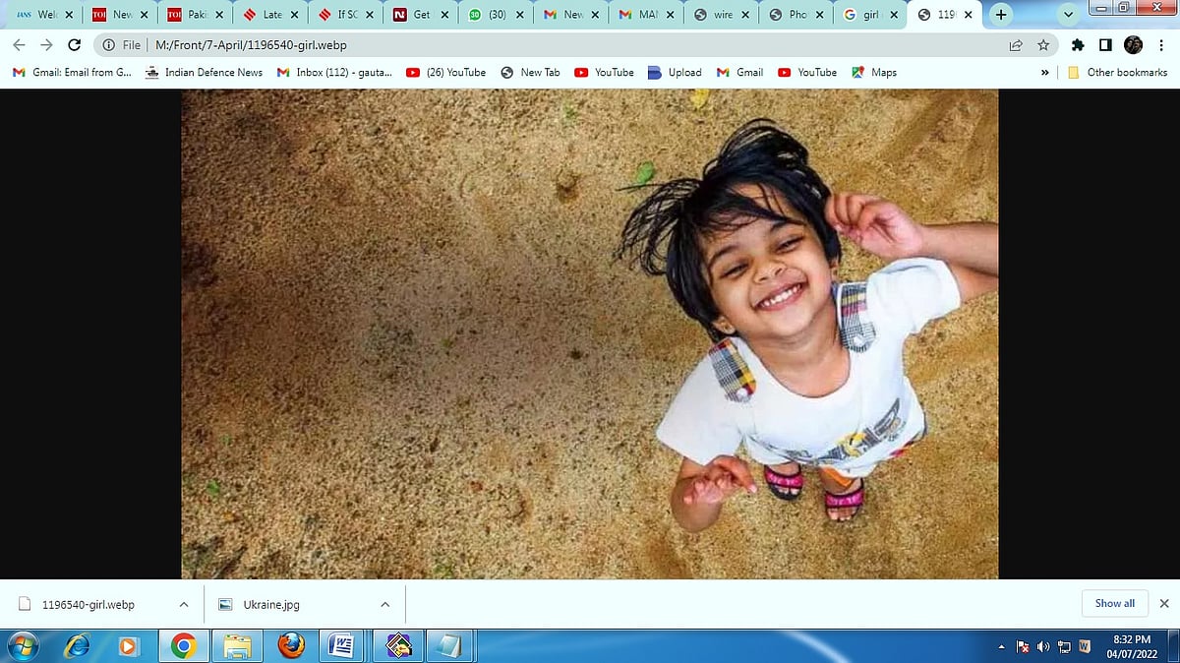This screenshot has height=663, width=1180.
Task: Open Maps bookmark
Action: tap(874, 73)
